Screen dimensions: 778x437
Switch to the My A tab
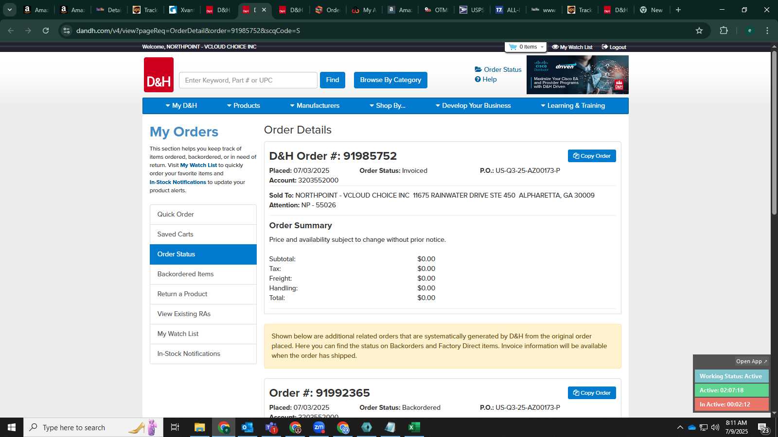[x=364, y=10]
